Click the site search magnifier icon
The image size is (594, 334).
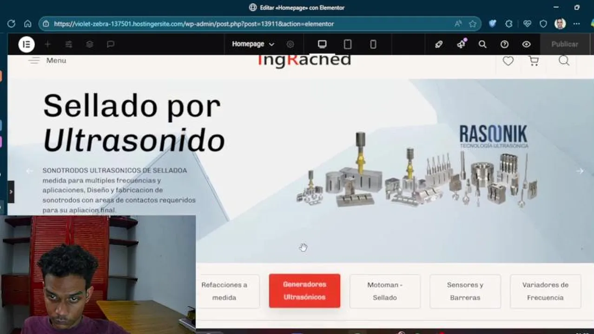(x=564, y=61)
